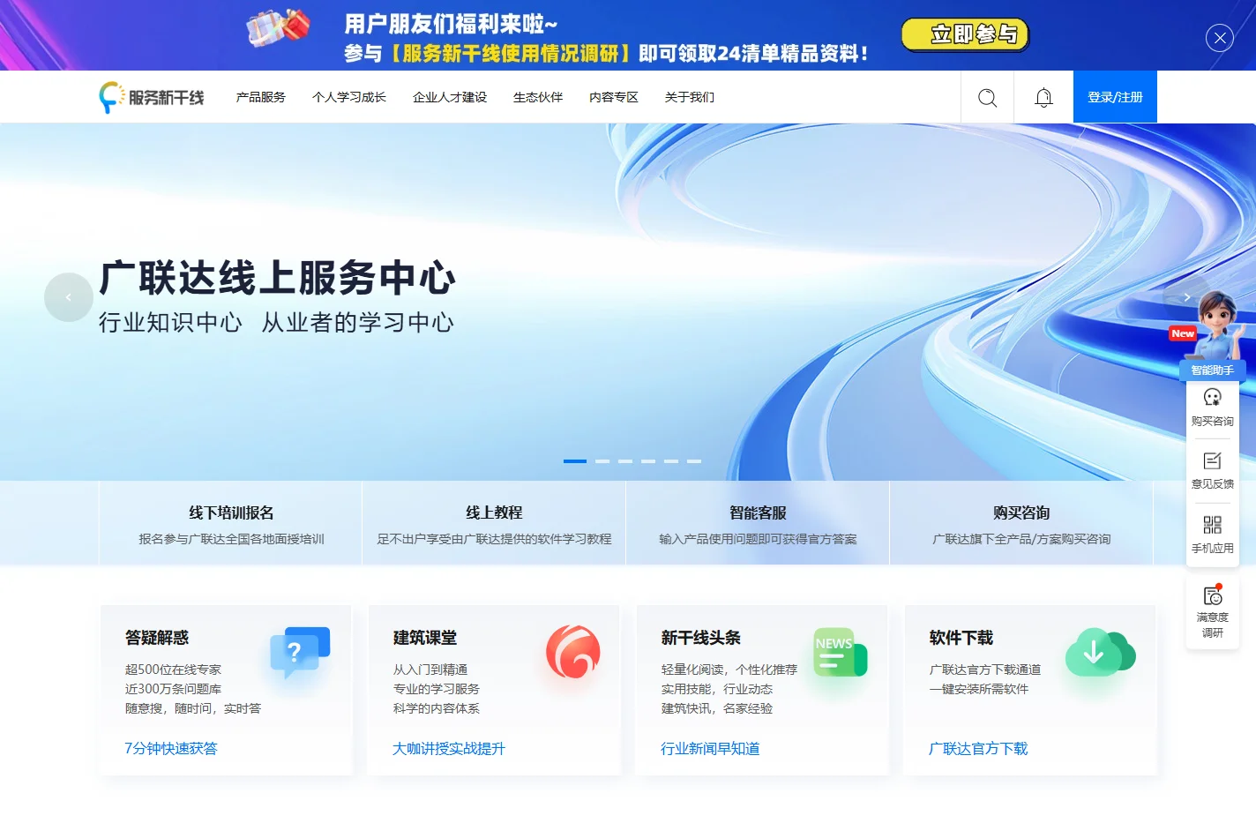1256x823 pixels.
Task: Open 购买咨询 headset icon in sidebar
Action: (x=1213, y=397)
